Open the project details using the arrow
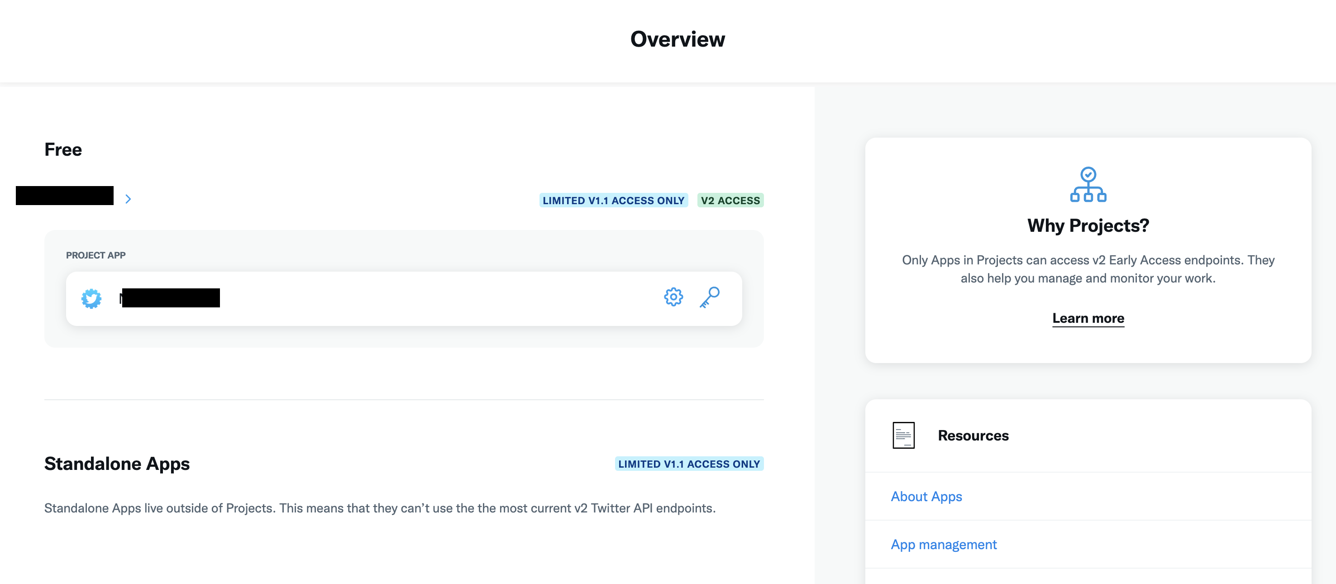Image resolution: width=1336 pixels, height=584 pixels. (128, 199)
